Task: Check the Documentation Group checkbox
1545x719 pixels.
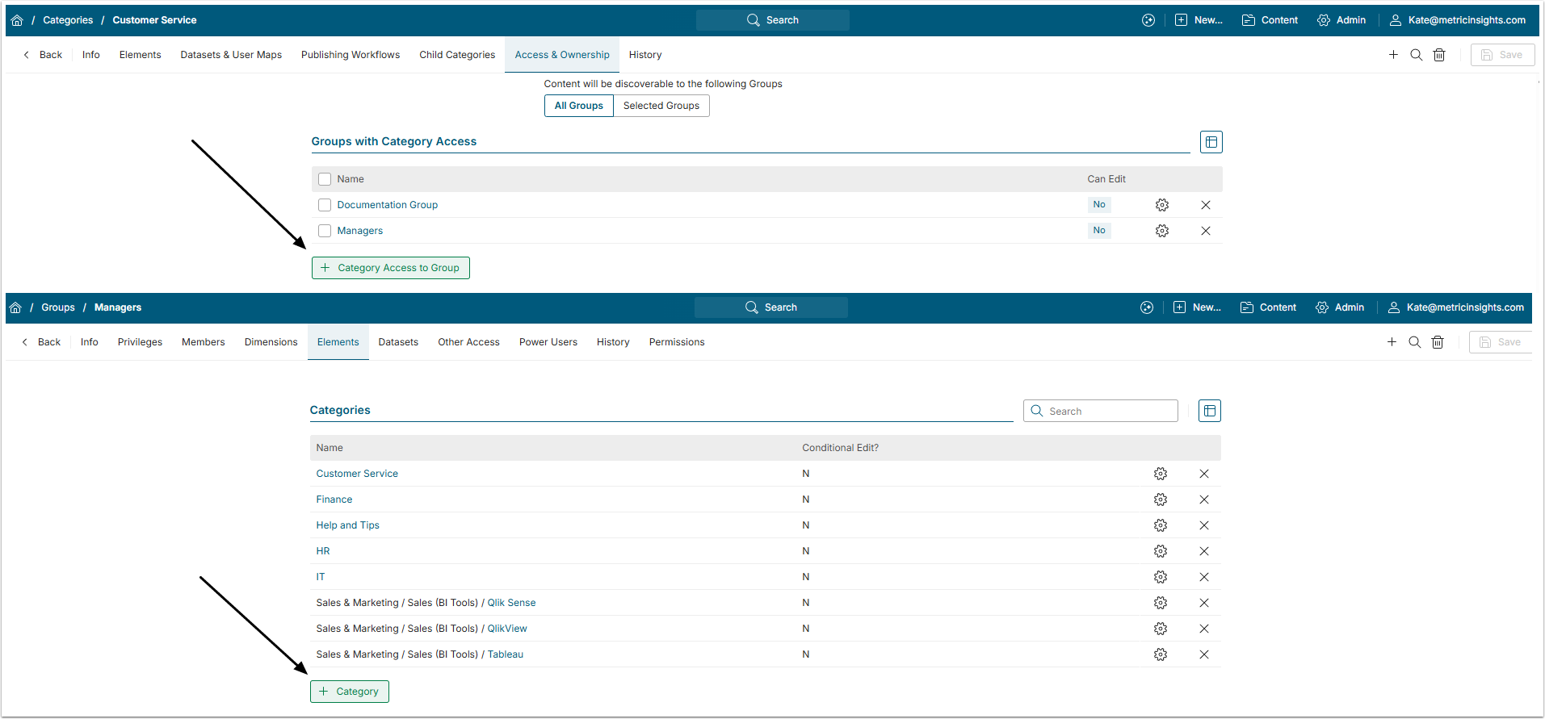Action: [x=325, y=205]
